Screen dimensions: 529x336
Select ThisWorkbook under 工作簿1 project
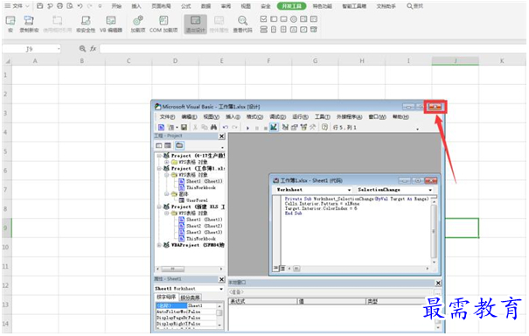(x=201, y=187)
